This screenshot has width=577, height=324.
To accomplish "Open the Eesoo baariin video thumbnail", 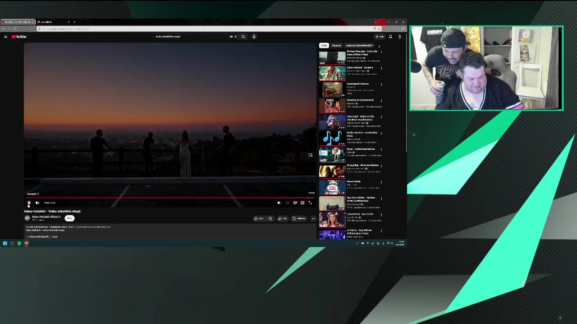I will [332, 187].
